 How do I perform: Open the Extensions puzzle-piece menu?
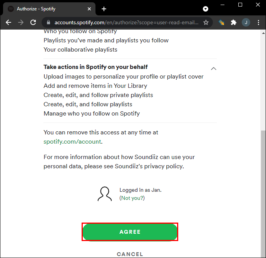[233, 23]
